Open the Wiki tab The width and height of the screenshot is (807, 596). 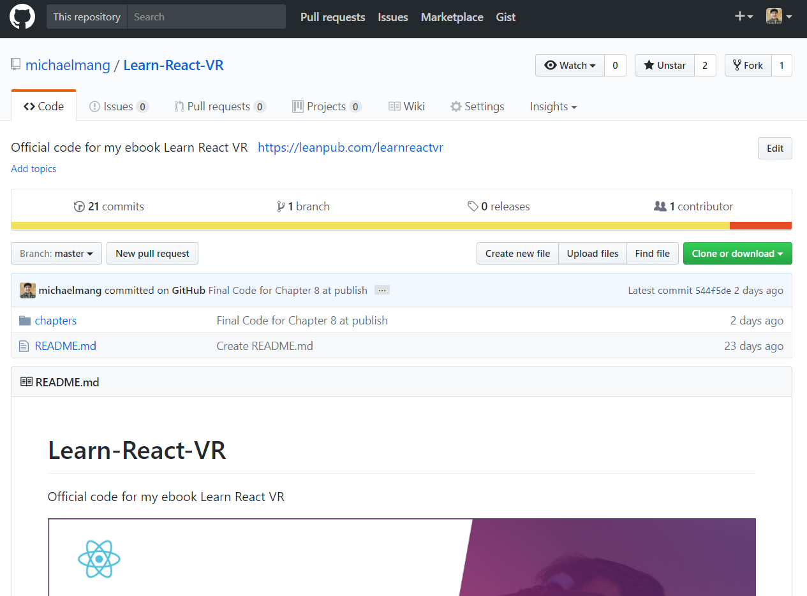coord(406,106)
